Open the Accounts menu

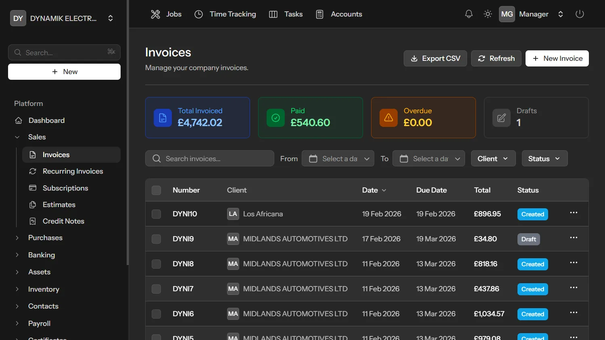[339, 14]
